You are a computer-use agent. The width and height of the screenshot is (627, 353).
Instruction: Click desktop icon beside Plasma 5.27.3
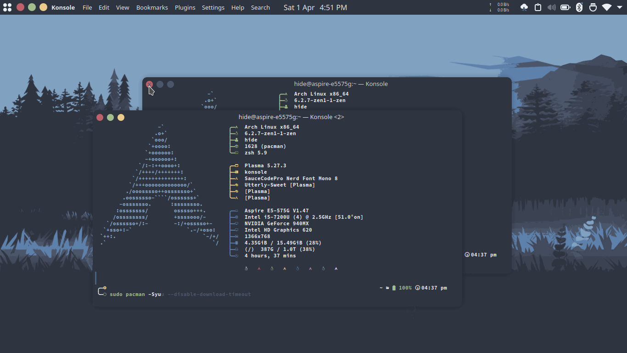pyautogui.click(x=236, y=165)
